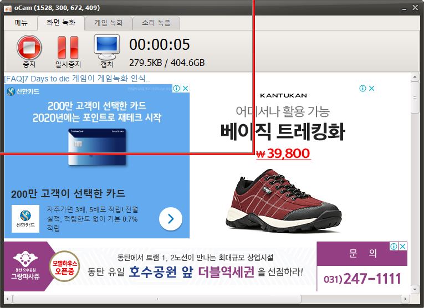This screenshot has width=424, height=308.
Task: Click the 신한카드 logo at the top of the ad
Action: coord(23,91)
